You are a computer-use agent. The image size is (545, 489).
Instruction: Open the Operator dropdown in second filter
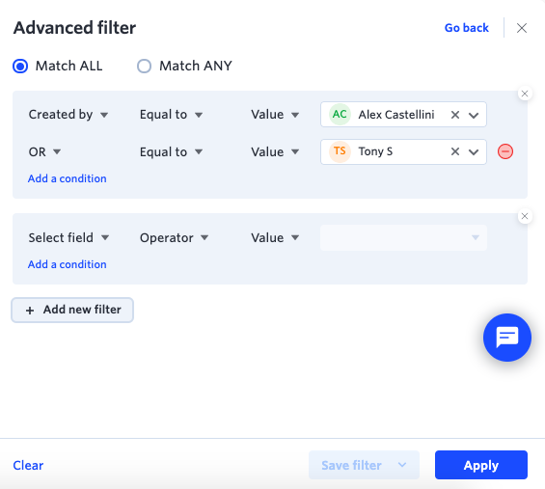pyautogui.click(x=175, y=237)
